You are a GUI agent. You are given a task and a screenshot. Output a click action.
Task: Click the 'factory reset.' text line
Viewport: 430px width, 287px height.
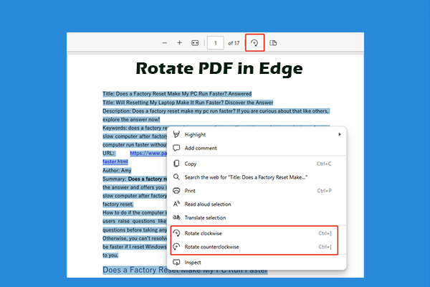click(x=118, y=204)
